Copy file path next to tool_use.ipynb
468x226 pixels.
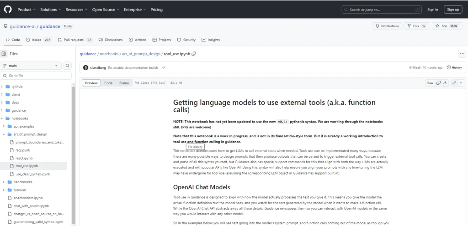[x=194, y=54]
